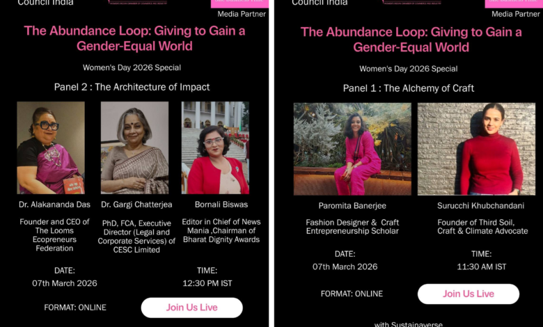This screenshot has width=543, height=327.
Task: Open Surucchi Khubchandani's photo
Action: (476, 149)
